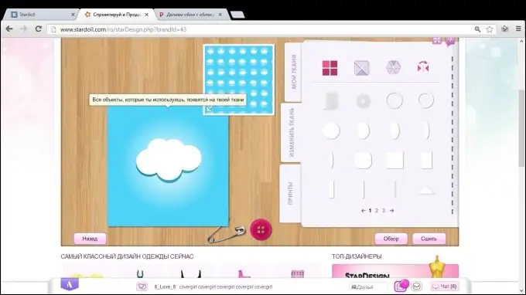Click the safety pin on the table
The width and height of the screenshot is (526, 295).
pos(227,234)
